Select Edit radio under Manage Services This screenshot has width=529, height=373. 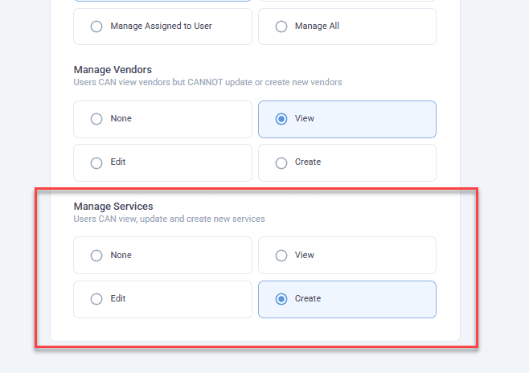pyautogui.click(x=96, y=299)
